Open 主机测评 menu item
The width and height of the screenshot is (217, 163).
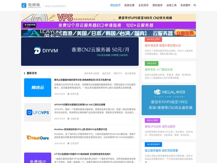coord(143,5)
